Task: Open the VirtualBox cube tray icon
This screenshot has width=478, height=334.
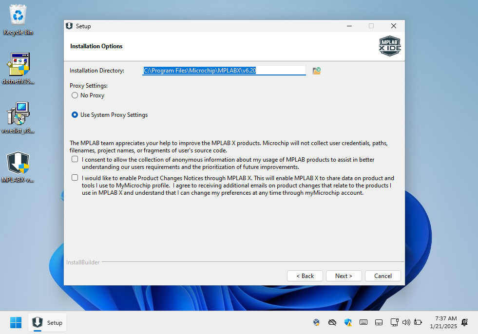Action: 316,322
